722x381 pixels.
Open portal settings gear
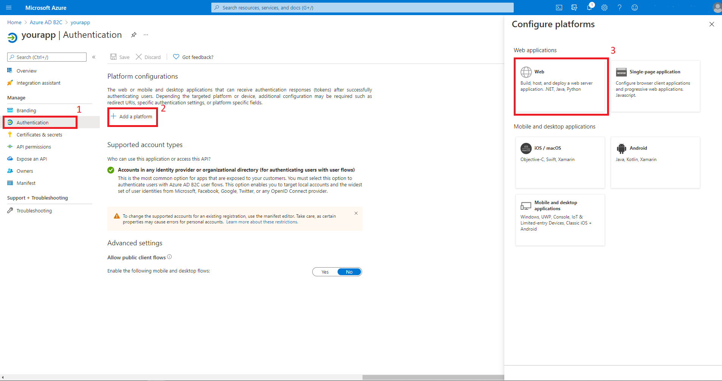[605, 8]
